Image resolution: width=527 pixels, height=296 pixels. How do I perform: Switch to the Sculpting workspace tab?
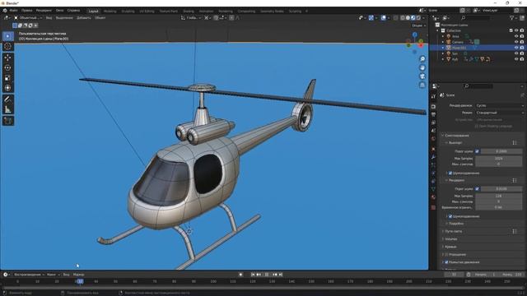(x=128, y=11)
